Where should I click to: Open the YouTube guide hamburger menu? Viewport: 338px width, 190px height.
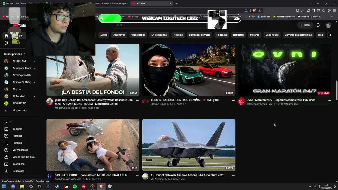point(6,25)
